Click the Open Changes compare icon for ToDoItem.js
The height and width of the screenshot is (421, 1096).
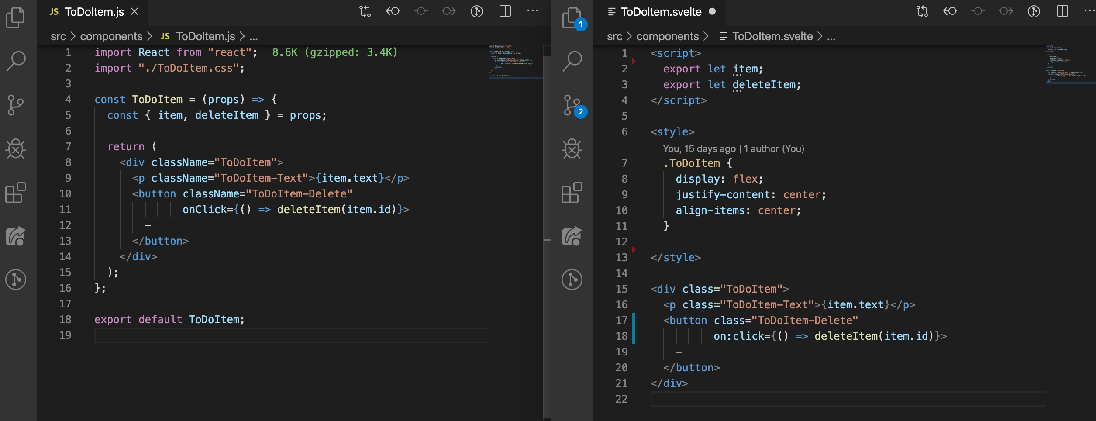(x=364, y=11)
